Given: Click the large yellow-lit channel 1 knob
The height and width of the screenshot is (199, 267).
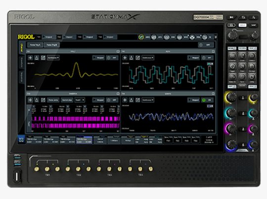Looking at the screenshot, I should click(x=231, y=97).
